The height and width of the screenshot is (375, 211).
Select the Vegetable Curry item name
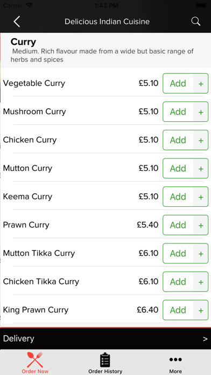tap(34, 83)
